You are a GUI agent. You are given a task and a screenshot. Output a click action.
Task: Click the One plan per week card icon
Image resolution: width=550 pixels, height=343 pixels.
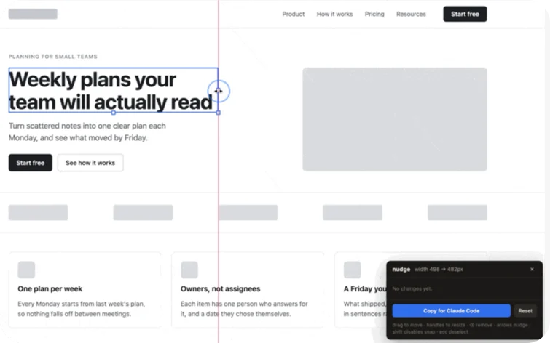pos(26,270)
